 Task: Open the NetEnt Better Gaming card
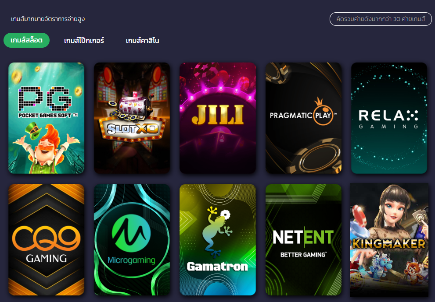click(x=303, y=240)
